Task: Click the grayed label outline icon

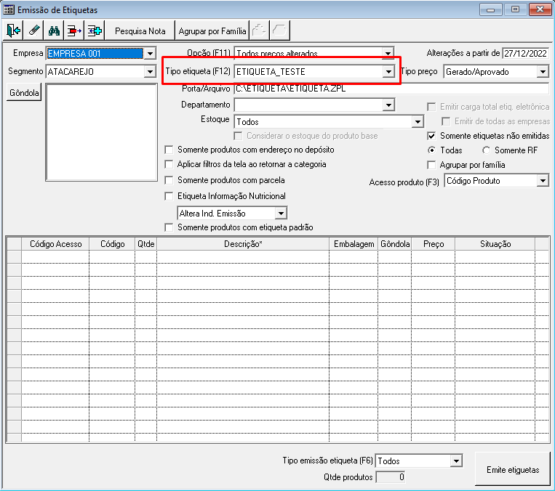Action: pyautogui.click(x=279, y=31)
